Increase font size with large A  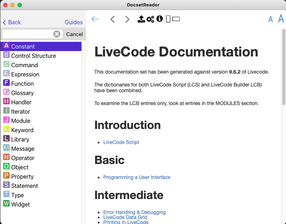pos(281,19)
